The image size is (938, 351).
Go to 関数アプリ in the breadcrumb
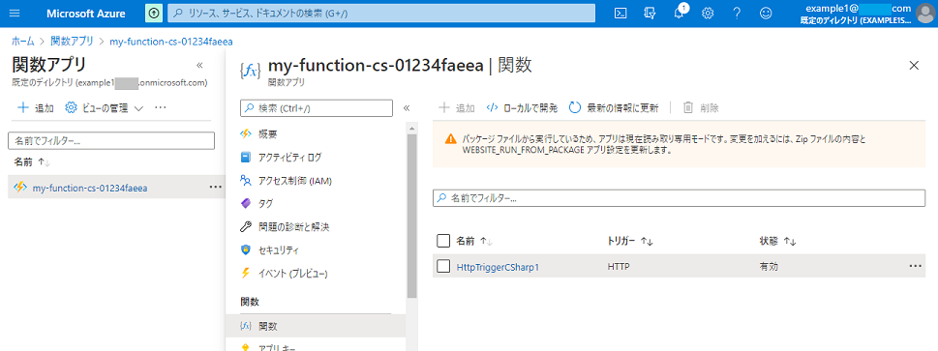tap(72, 42)
